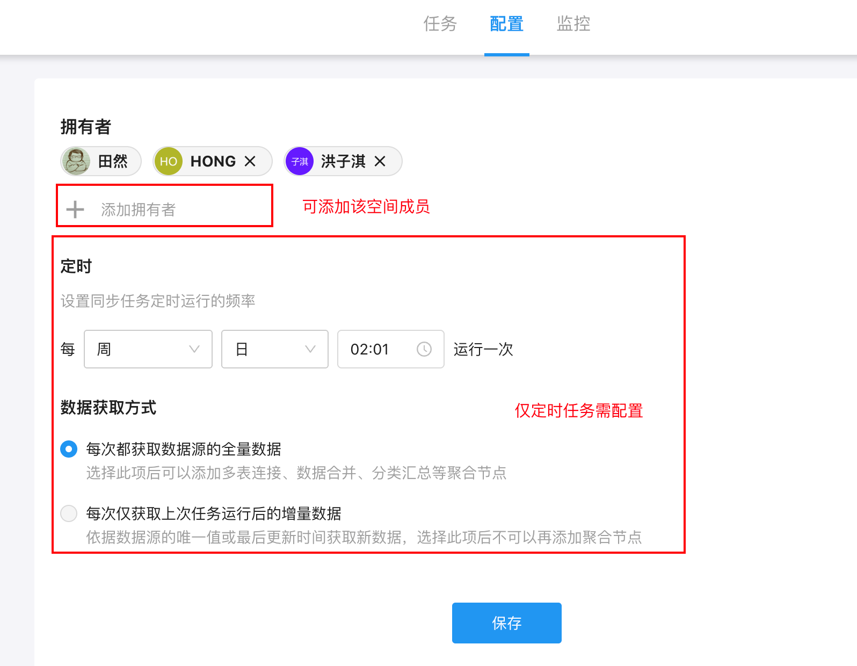Expand the chevron arrow in 周 dropdown

tap(194, 349)
